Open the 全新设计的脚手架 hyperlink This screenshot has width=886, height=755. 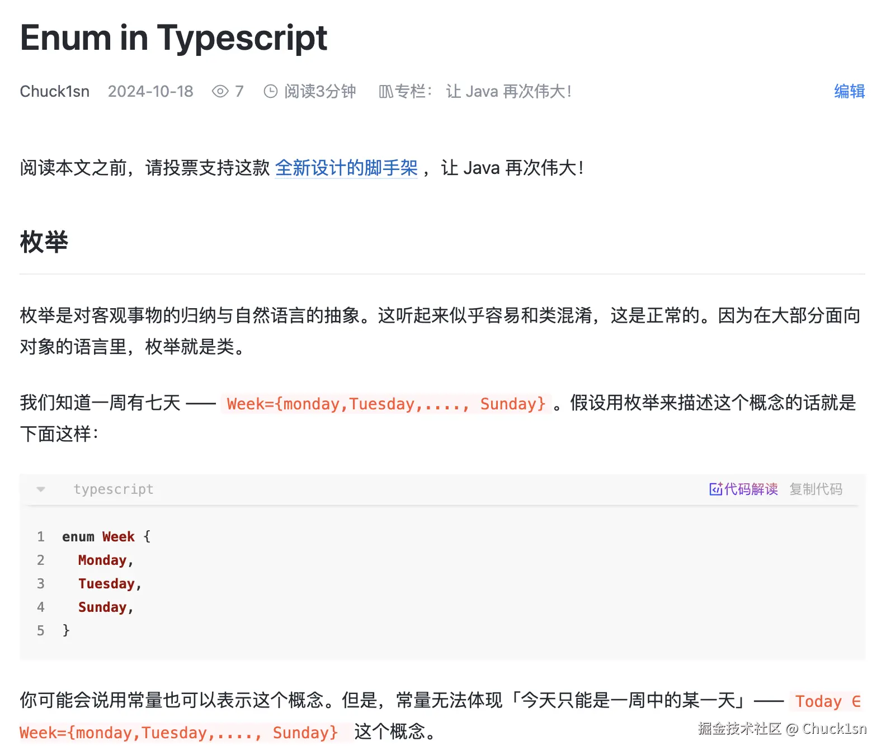(x=346, y=168)
